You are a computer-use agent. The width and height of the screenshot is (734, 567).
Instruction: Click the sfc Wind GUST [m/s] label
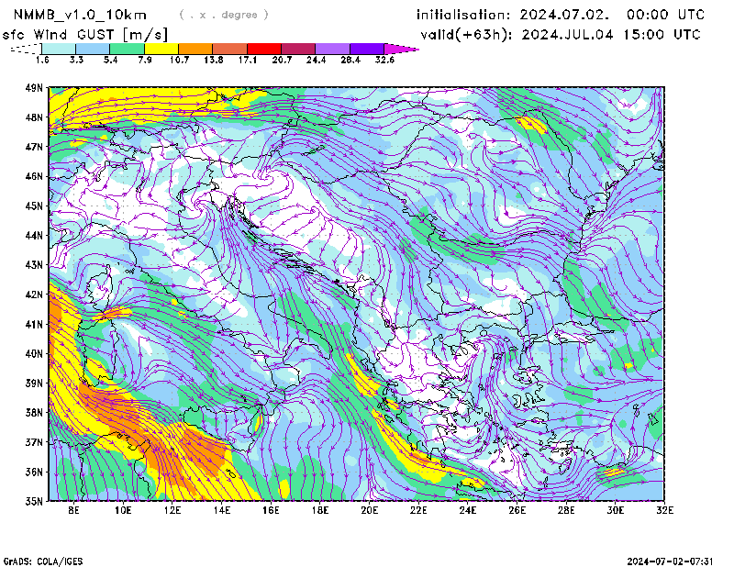click(84, 34)
